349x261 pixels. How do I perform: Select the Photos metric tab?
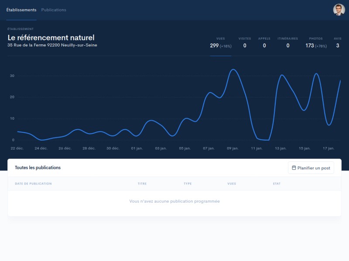316,43
